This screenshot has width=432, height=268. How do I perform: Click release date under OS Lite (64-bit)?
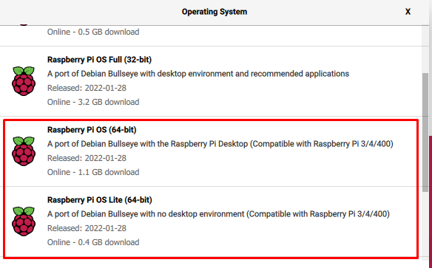tap(87, 228)
